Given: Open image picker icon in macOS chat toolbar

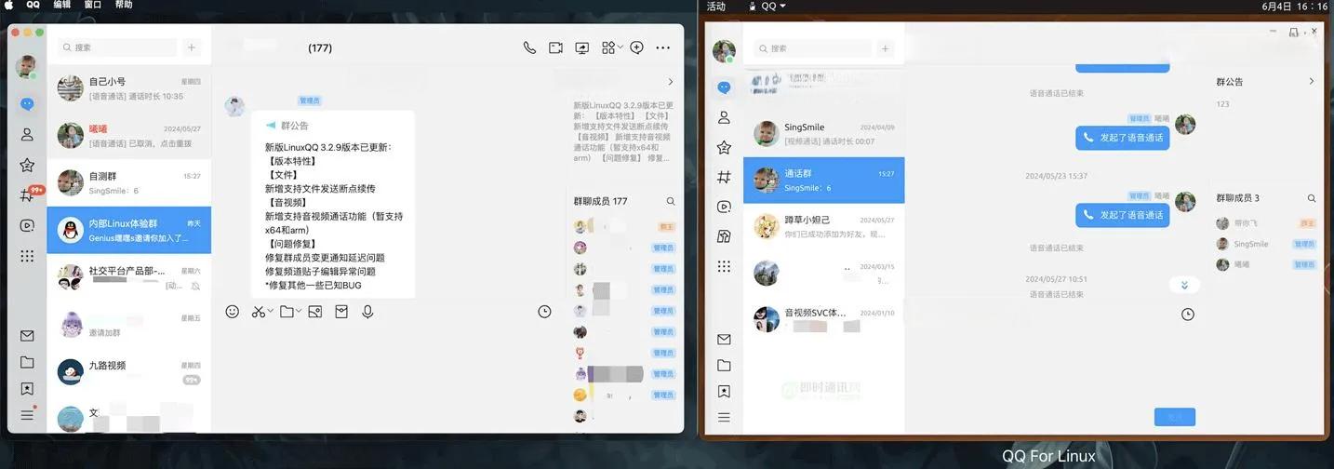Looking at the screenshot, I should (x=315, y=312).
